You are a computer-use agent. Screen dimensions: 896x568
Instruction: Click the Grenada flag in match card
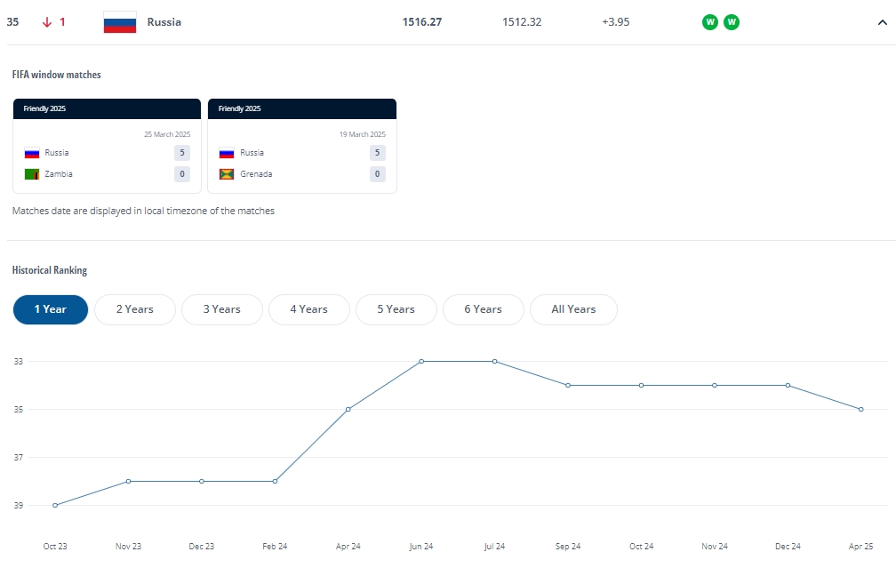point(227,174)
